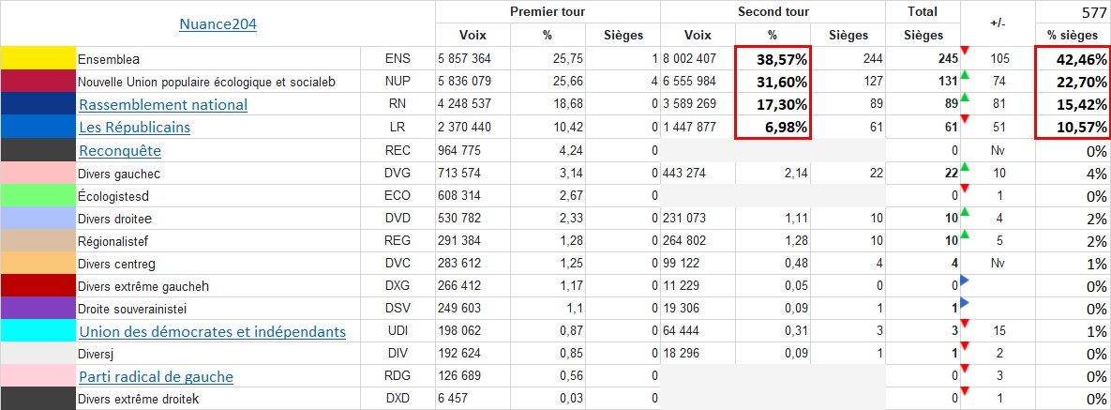1111x410 pixels.
Task: Open the Nuance204 header link
Action: (218, 24)
